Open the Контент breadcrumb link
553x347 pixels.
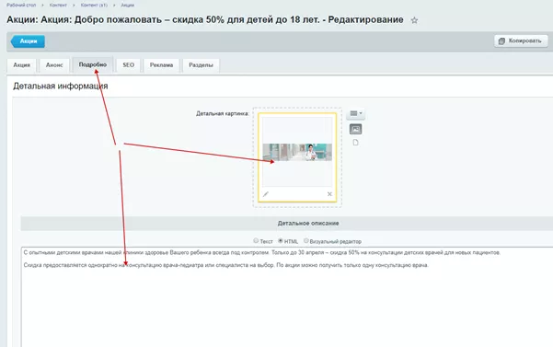[58, 5]
